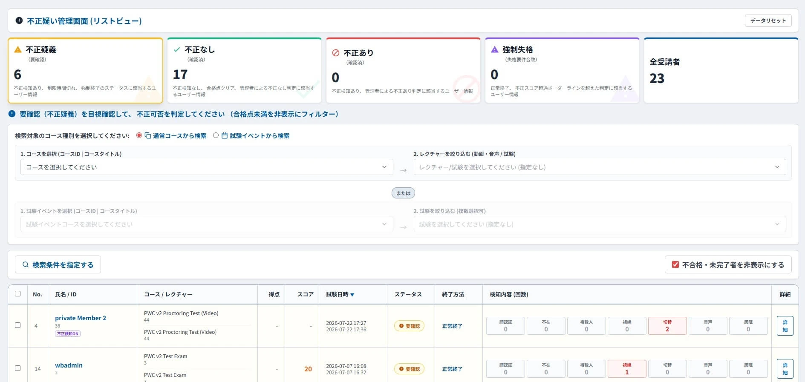Select 通常コースから検索 radio button
The width and height of the screenshot is (805, 382).
click(139, 135)
